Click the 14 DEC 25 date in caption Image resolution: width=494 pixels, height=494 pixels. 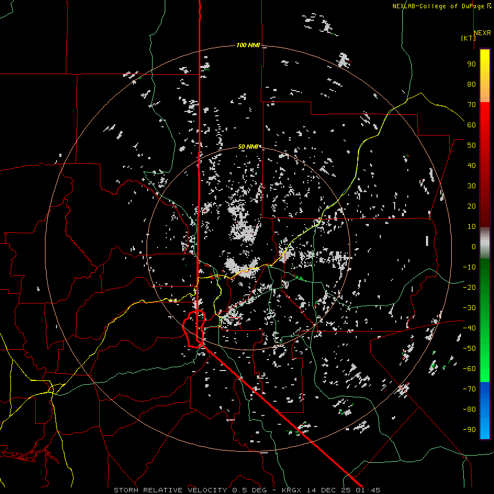[x=329, y=490]
